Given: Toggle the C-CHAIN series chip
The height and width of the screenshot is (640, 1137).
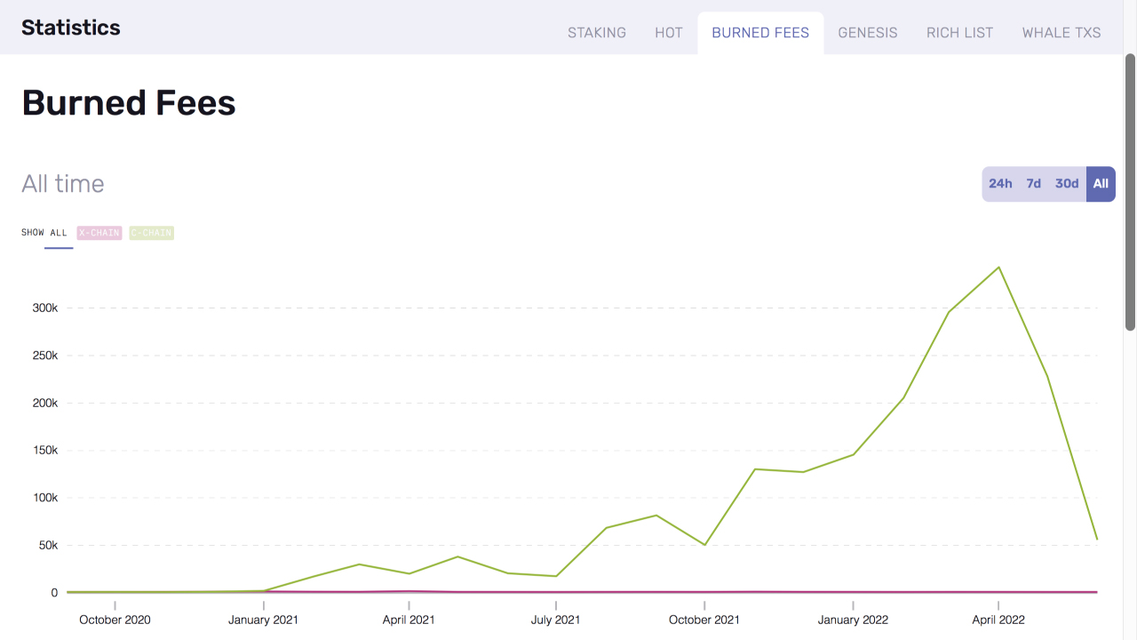Looking at the screenshot, I should point(152,233).
